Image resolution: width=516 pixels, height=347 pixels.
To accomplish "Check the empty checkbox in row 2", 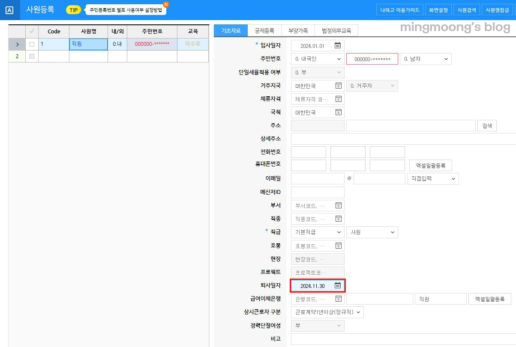I will 31,56.
